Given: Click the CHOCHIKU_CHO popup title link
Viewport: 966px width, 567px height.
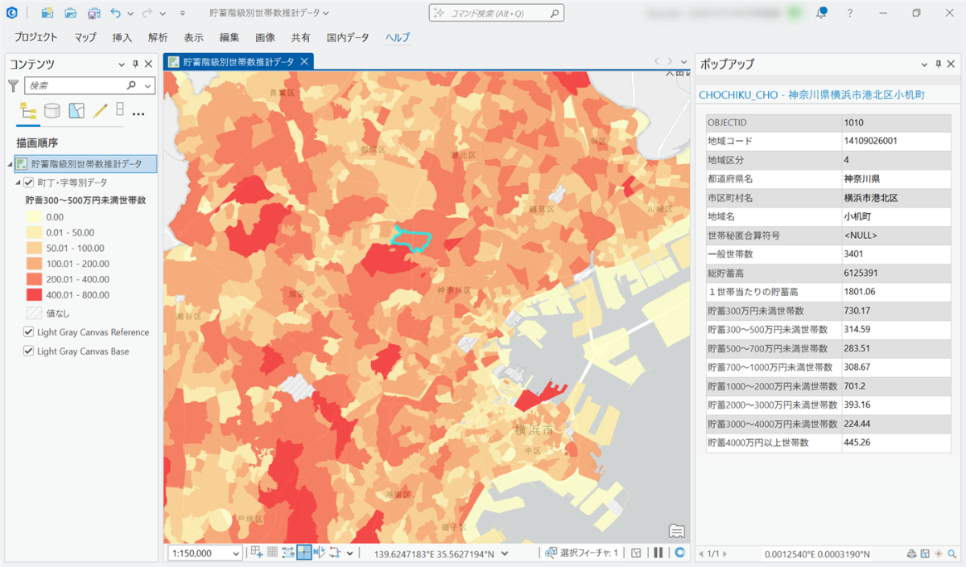Looking at the screenshot, I should tap(811, 95).
